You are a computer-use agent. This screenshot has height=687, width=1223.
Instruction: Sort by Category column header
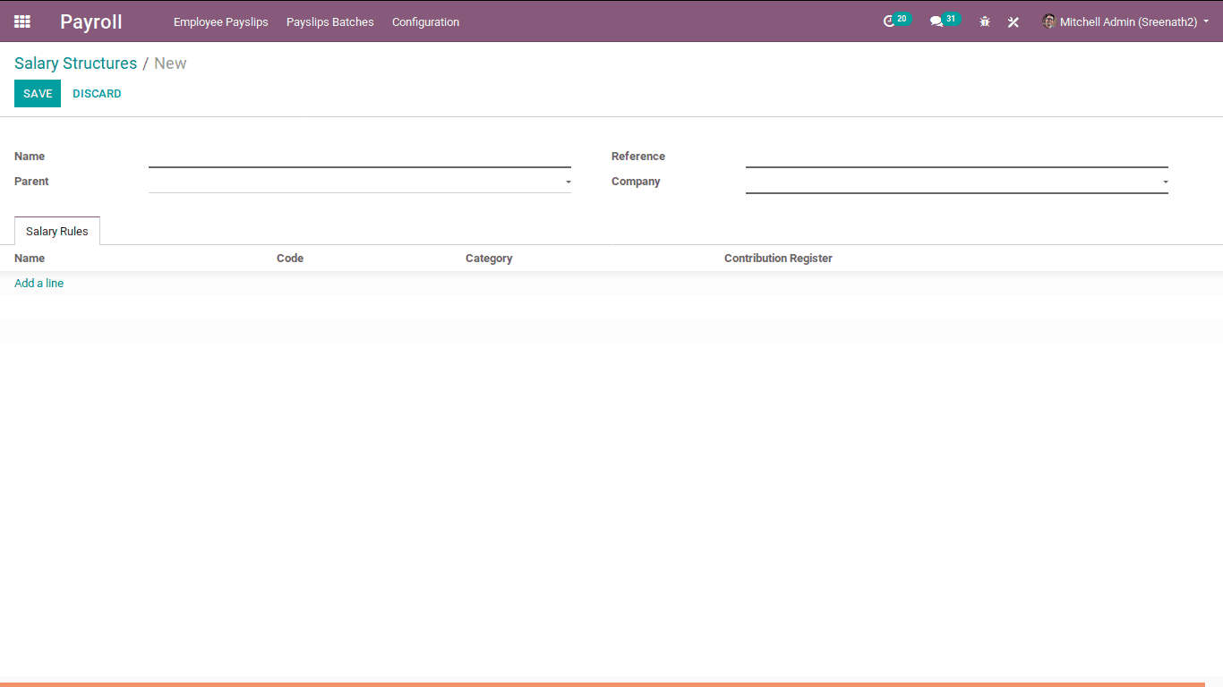(x=489, y=259)
